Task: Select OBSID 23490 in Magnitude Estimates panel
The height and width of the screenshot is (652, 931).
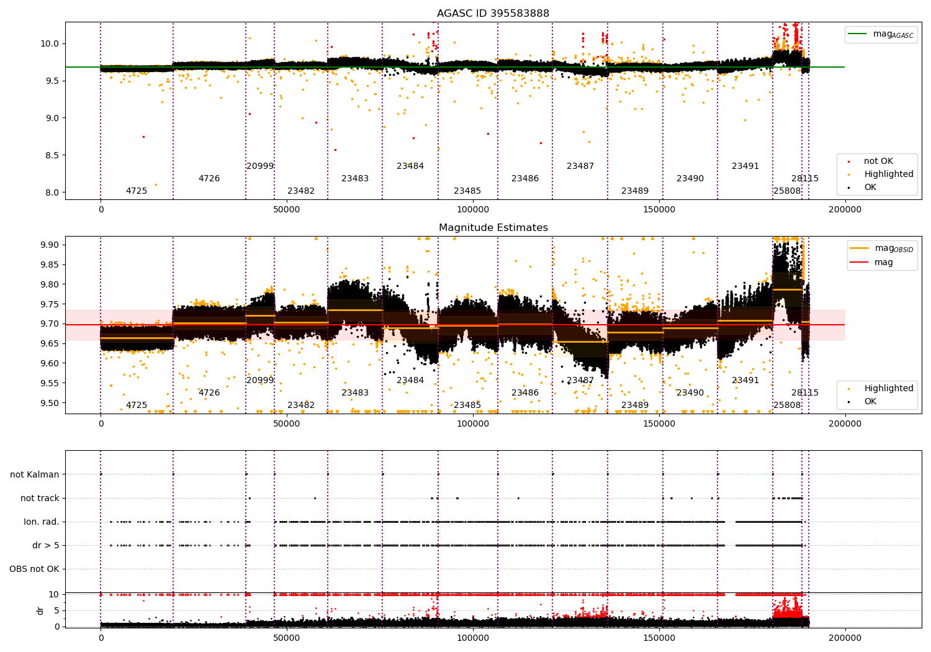Action: pyautogui.click(x=690, y=392)
